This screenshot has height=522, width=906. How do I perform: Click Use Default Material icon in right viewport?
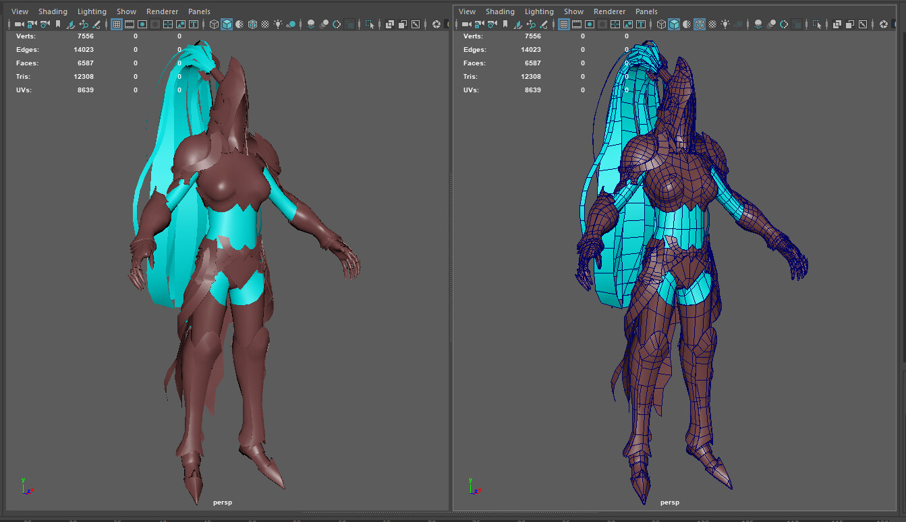click(x=687, y=24)
